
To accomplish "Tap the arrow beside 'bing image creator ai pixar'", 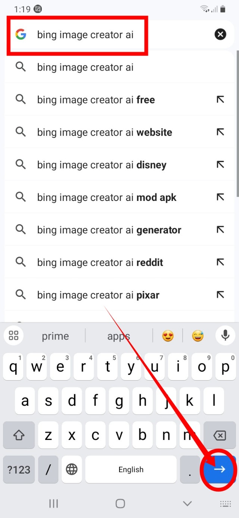I will 220,295.
